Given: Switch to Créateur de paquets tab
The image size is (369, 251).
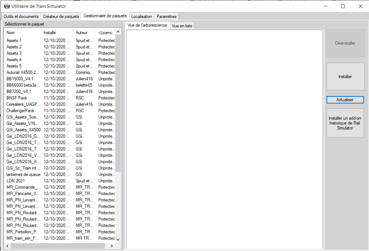Looking at the screenshot, I should pyautogui.click(x=61, y=17).
